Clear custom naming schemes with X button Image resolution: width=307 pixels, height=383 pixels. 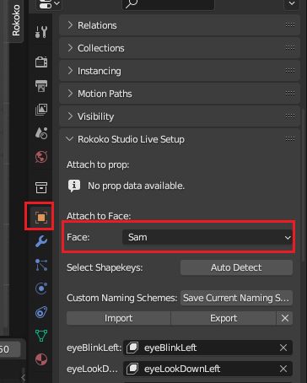click(x=285, y=318)
